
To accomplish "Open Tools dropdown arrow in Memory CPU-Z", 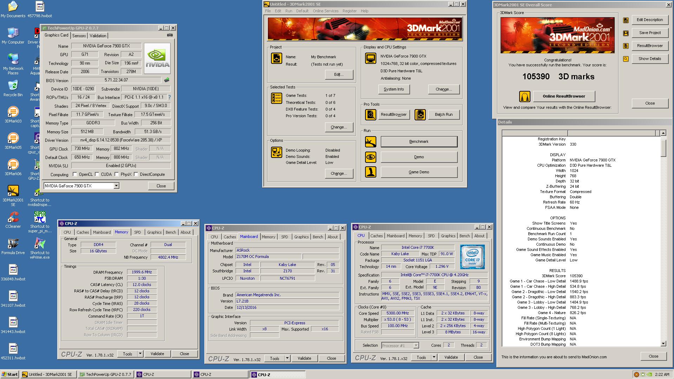I will (140, 354).
